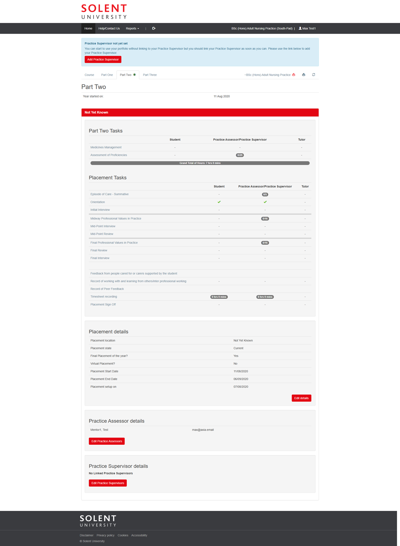Open the Accessibility footer link
Image resolution: width=400 pixels, height=546 pixels.
pyautogui.click(x=139, y=535)
